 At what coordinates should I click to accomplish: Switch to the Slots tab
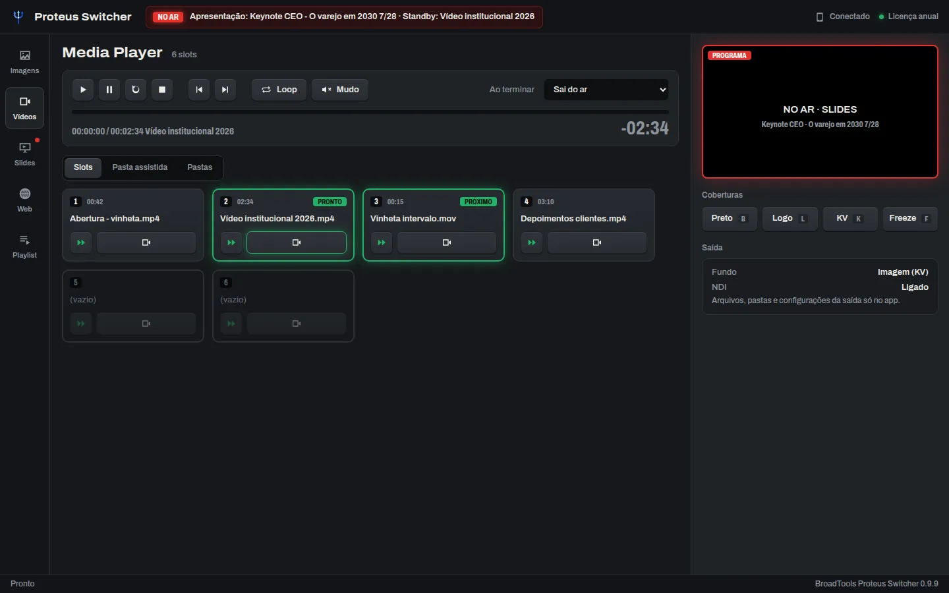[83, 167]
